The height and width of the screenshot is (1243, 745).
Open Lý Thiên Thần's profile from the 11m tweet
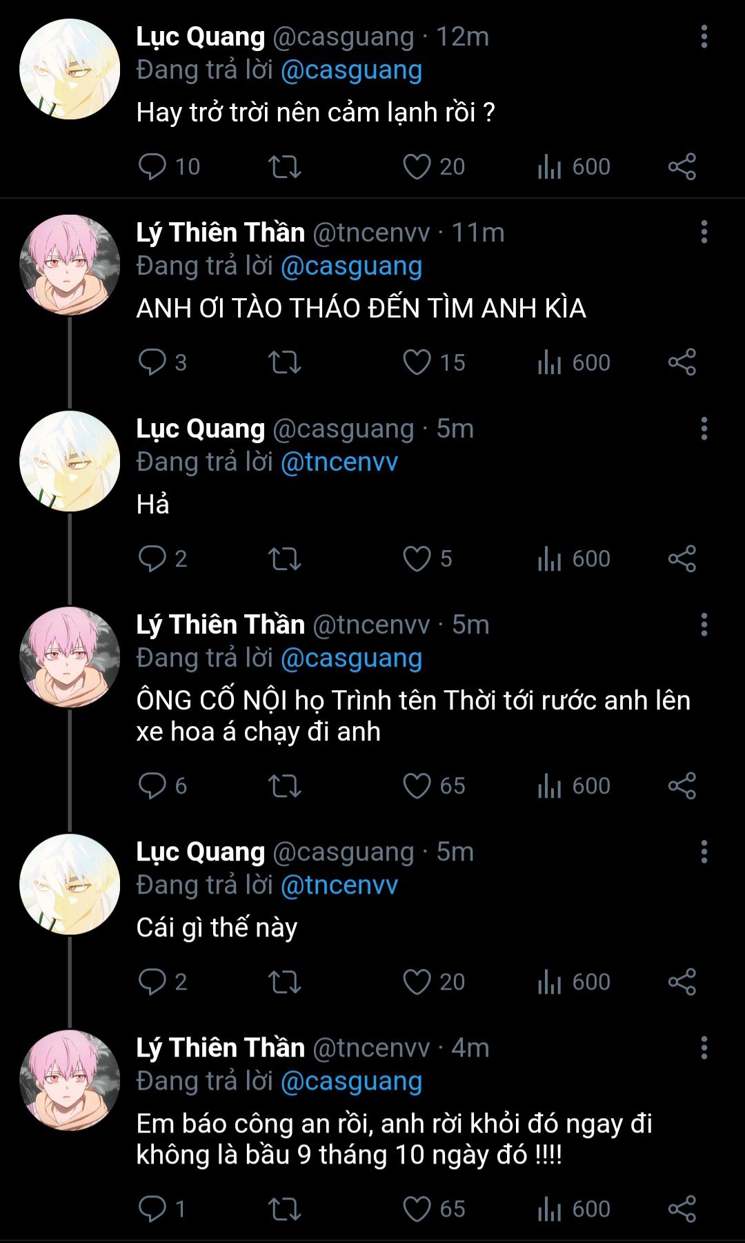(x=220, y=233)
